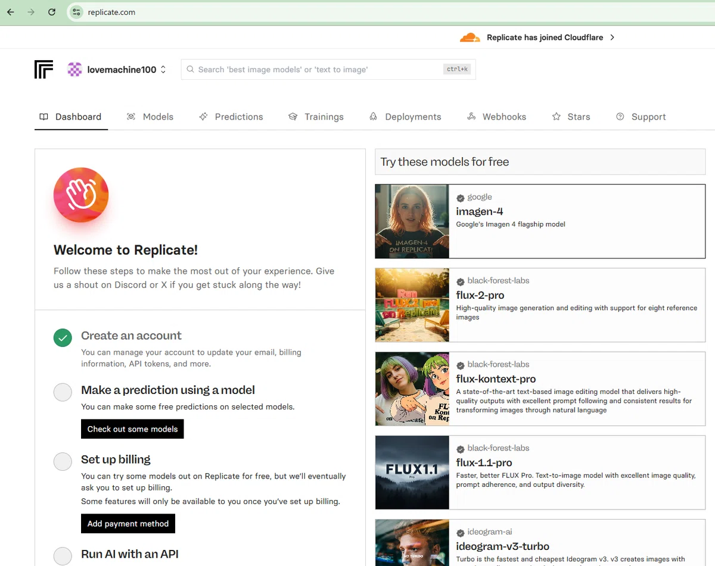Open the lovemachine100 account switcher chevrons
715x566 pixels.
163,70
